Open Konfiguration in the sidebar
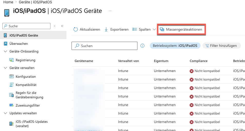This screenshot has height=131, width=245. (26, 77)
